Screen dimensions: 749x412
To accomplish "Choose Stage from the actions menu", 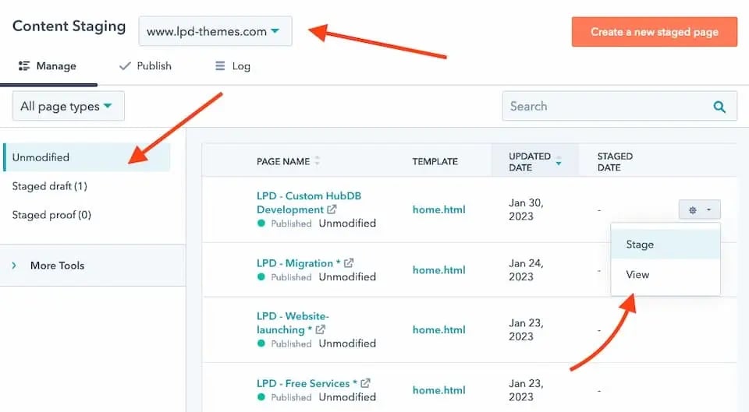I will pyautogui.click(x=666, y=244).
